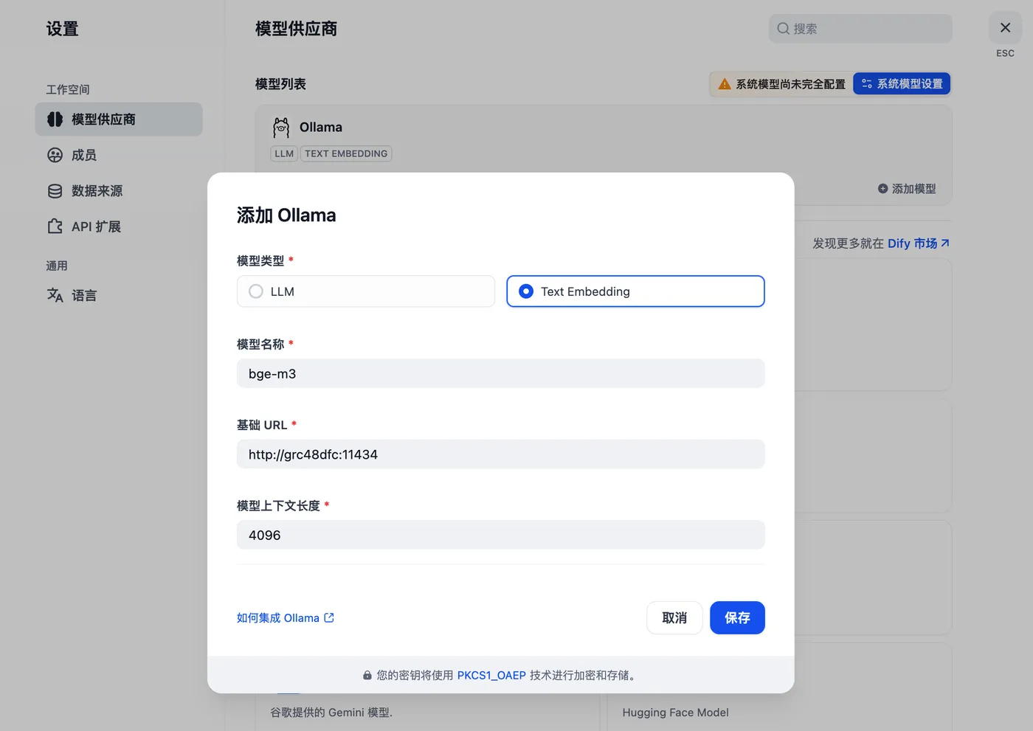
Task: Click the arrow icon after Dify 市场
Action: click(945, 243)
